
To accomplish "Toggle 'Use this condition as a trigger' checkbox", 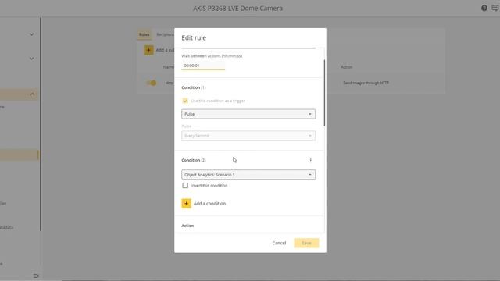I will [185, 101].
